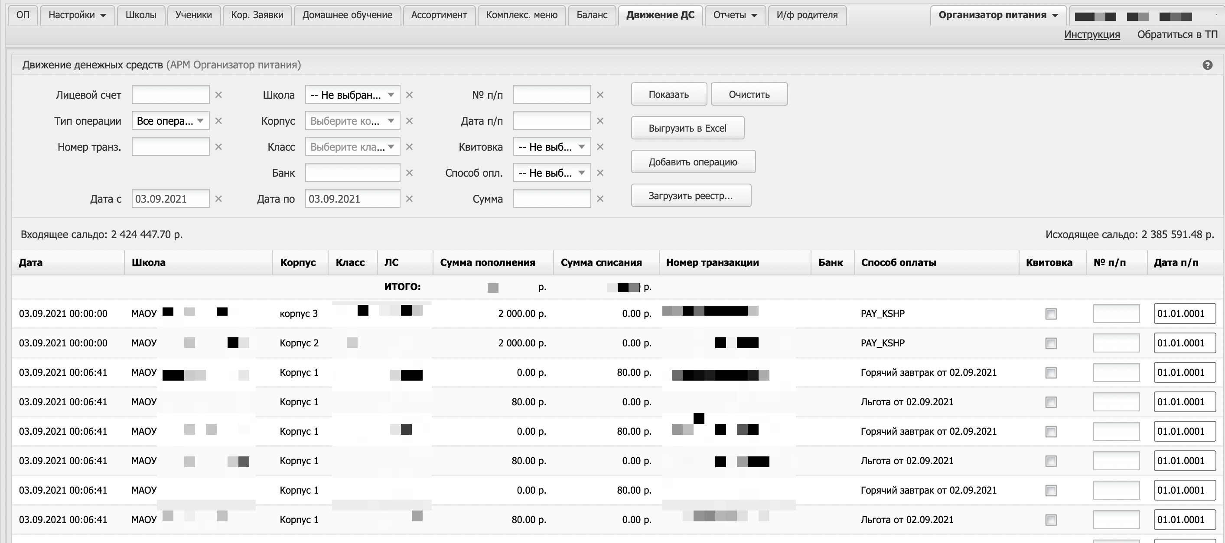Image resolution: width=1225 pixels, height=543 pixels.
Task: Tick Квитовка for first Горячий завтрак row
Action: pos(1051,373)
